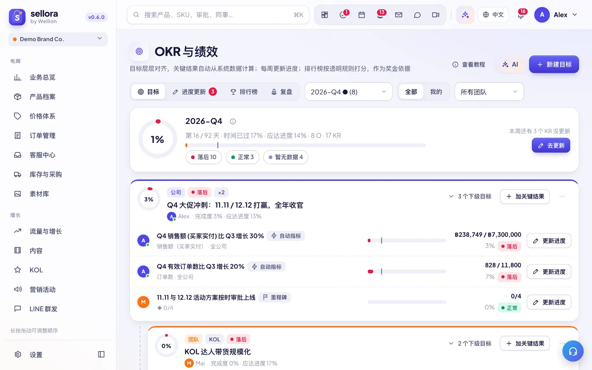Viewport: 592px width, 370px height.
Task: Open the inbox icon with badge 13
Action: [380, 15]
